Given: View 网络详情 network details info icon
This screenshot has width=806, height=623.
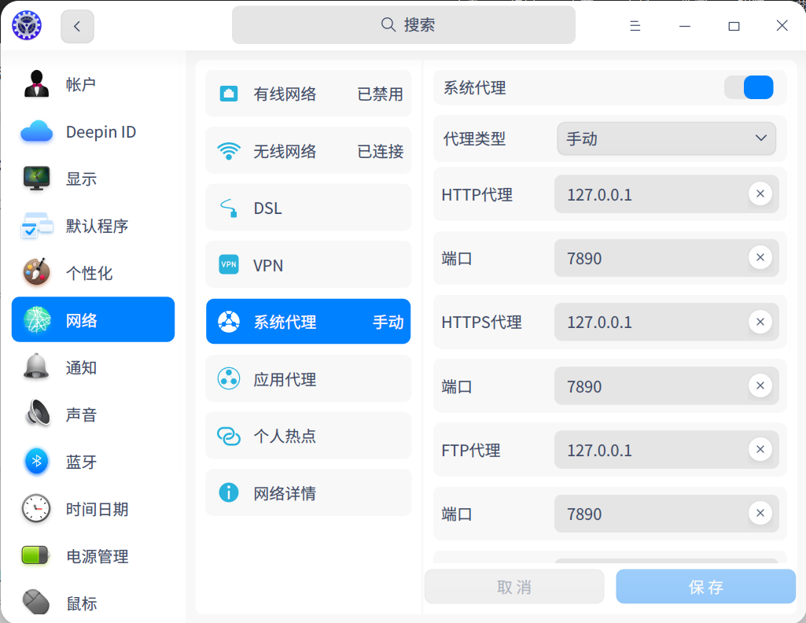Looking at the screenshot, I should click(x=228, y=492).
